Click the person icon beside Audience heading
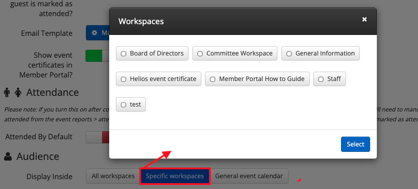Viewport: 418px width, 189px height. (x=8, y=157)
